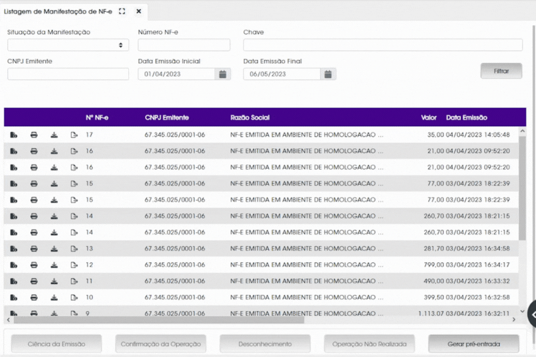Select value 399,50 in NF-e 10 row
Screen dimensions: 536x357
pyautogui.click(x=434, y=297)
